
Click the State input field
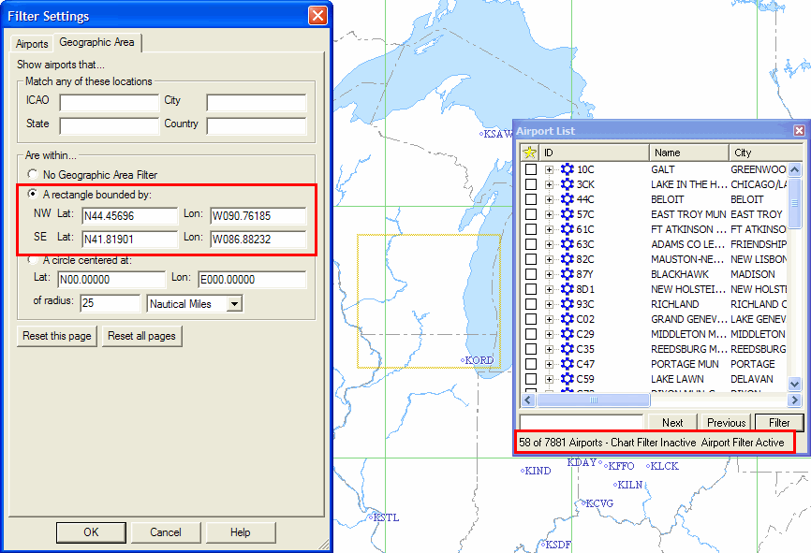110,126
